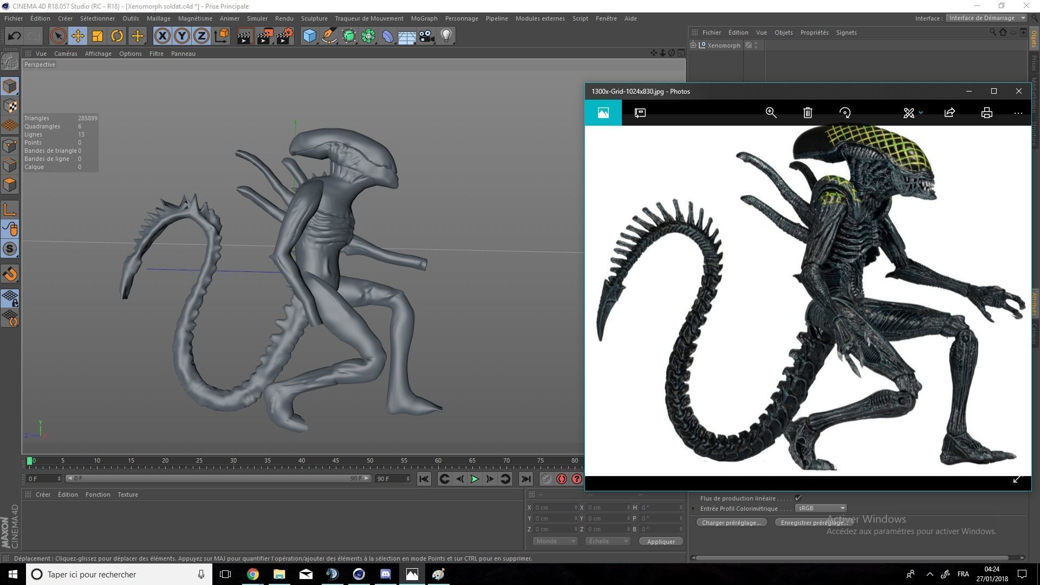The height and width of the screenshot is (585, 1040).
Task: Go to the end of animation
Action: coord(526,479)
